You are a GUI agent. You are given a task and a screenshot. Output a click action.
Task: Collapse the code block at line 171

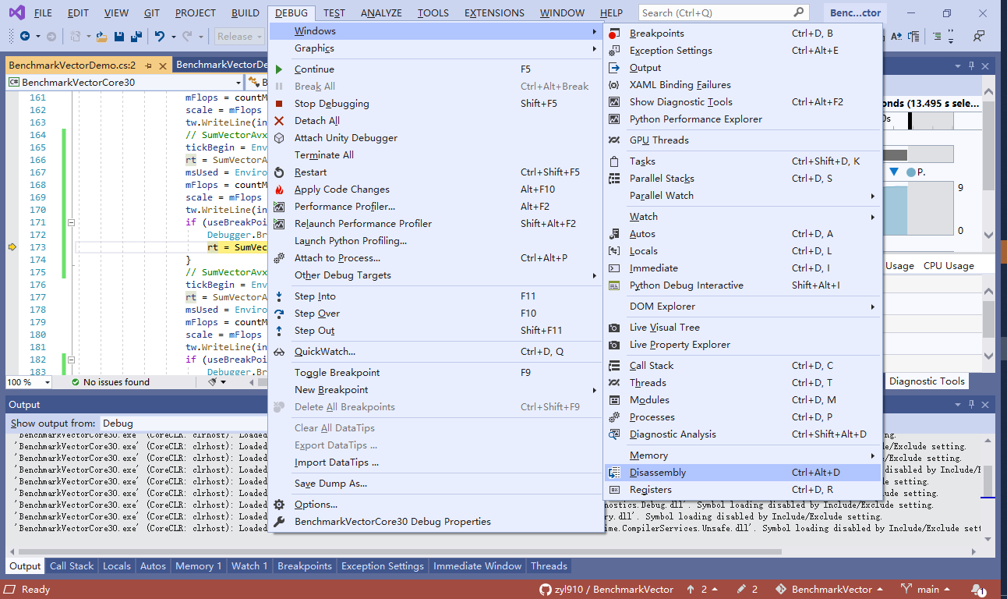point(72,222)
